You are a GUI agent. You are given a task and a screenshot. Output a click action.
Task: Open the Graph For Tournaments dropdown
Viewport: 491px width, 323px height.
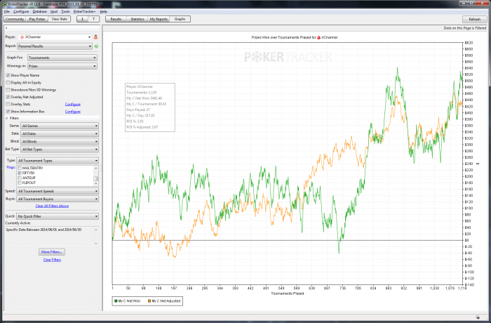(59, 57)
